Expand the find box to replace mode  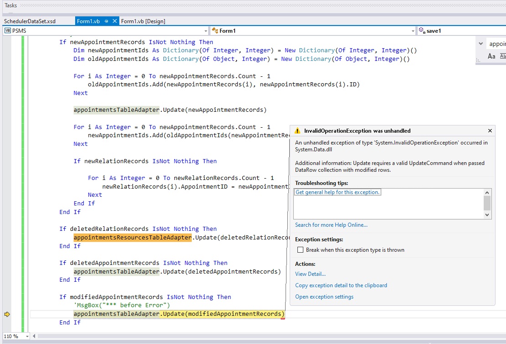481,44
